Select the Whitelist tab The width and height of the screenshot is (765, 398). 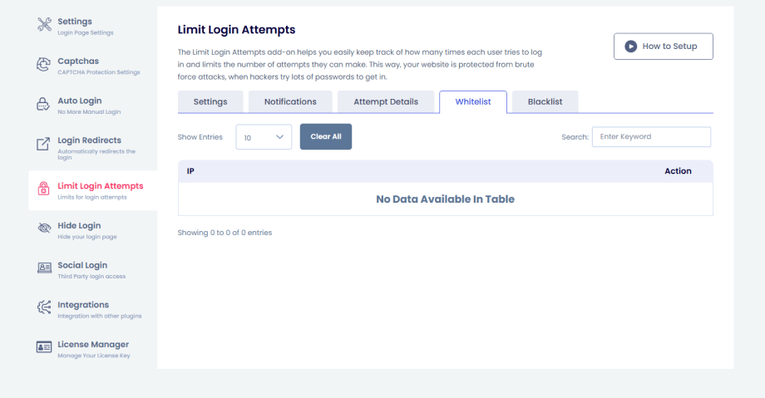tap(473, 101)
